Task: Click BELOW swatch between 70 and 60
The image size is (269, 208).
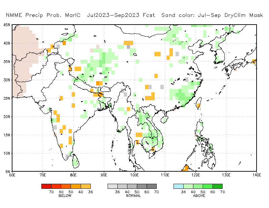Action: point(56,186)
